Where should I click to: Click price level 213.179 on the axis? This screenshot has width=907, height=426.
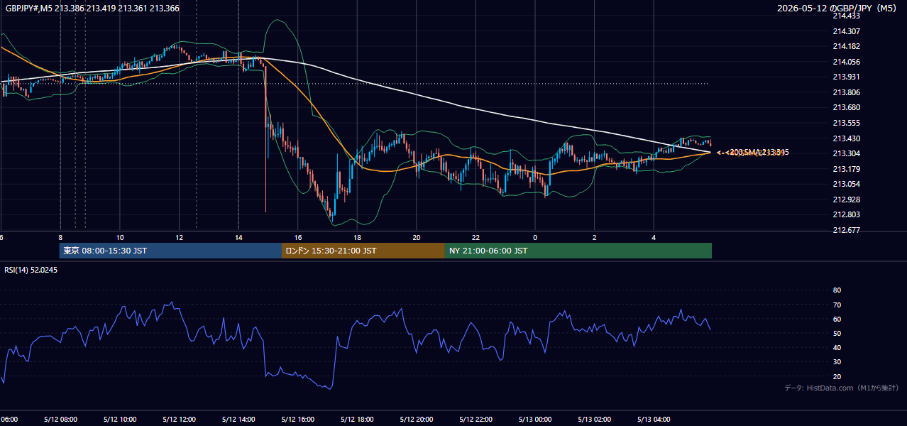pos(846,169)
